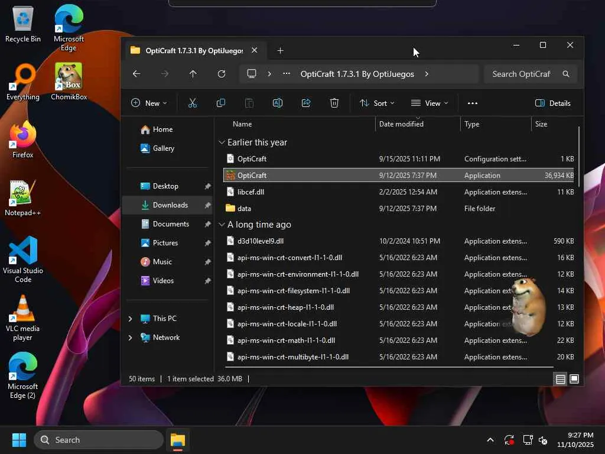This screenshot has height=454, width=605.
Task: Open the Everything desktop icon
Action: [x=23, y=82]
